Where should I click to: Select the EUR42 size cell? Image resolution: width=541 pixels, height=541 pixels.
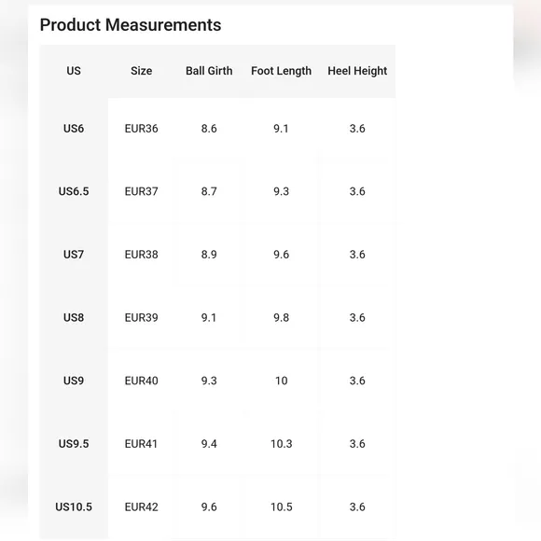pyautogui.click(x=141, y=506)
